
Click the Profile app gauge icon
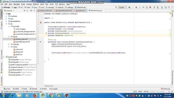coord(143,7)
